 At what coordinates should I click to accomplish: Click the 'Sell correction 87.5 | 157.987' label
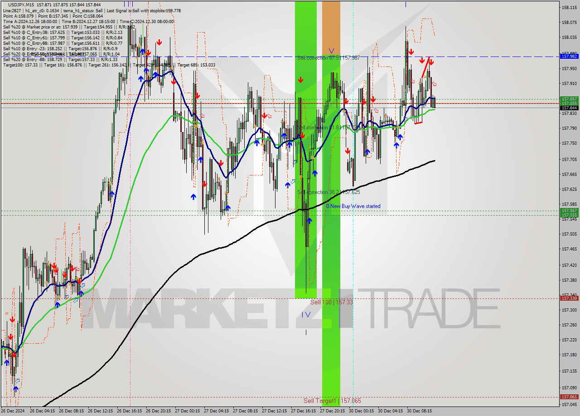click(329, 58)
